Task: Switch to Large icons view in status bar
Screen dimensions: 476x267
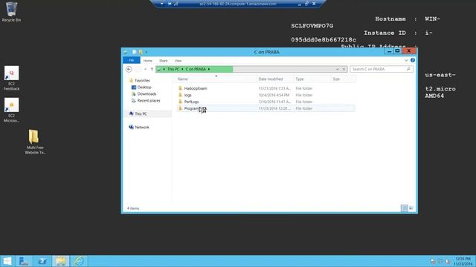Action: (x=411, y=208)
